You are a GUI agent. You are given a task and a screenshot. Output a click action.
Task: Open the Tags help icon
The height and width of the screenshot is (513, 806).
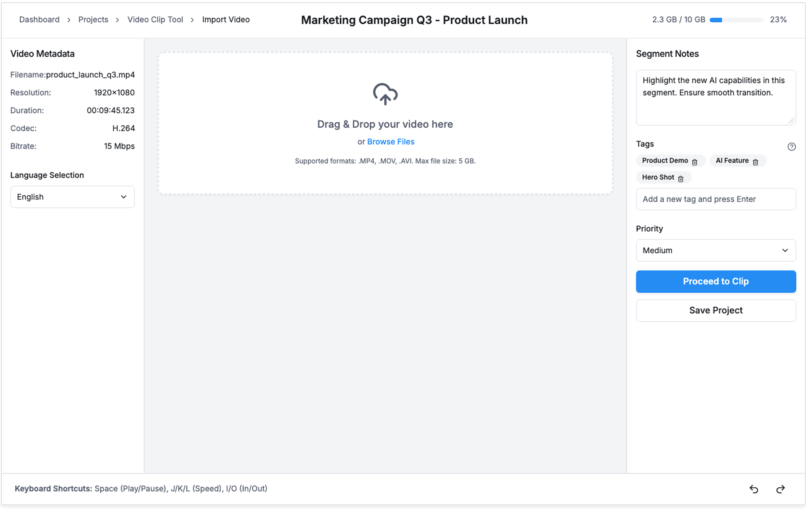pyautogui.click(x=791, y=146)
